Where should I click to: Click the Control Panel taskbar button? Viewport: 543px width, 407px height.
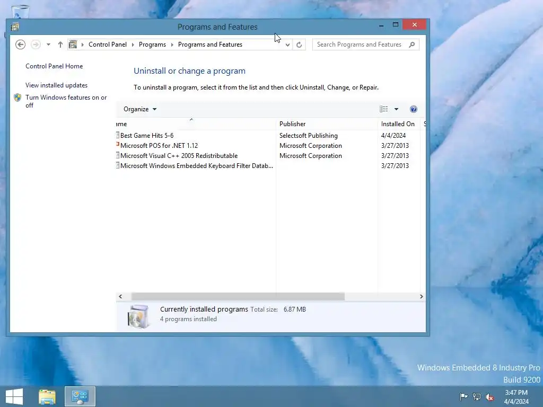click(x=80, y=396)
